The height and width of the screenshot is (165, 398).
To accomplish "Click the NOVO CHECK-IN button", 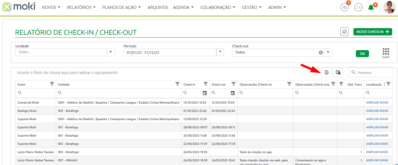I will tap(373, 32).
